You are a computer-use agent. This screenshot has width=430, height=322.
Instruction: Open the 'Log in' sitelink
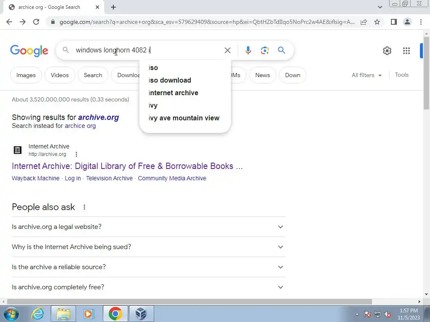pyautogui.click(x=73, y=178)
